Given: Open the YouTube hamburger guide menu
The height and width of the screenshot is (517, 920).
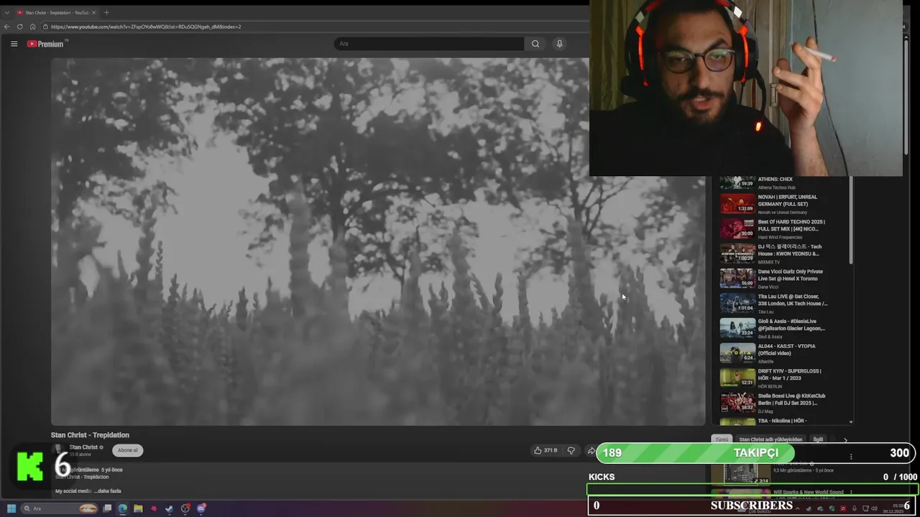Looking at the screenshot, I should pos(14,44).
